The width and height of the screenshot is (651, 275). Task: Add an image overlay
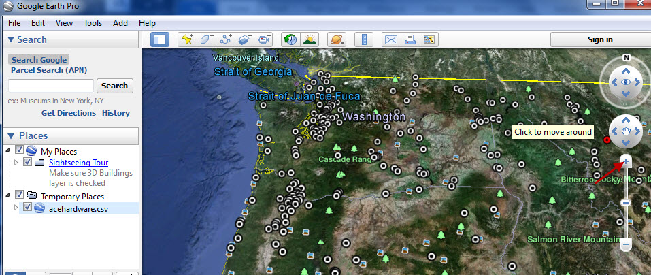244,40
